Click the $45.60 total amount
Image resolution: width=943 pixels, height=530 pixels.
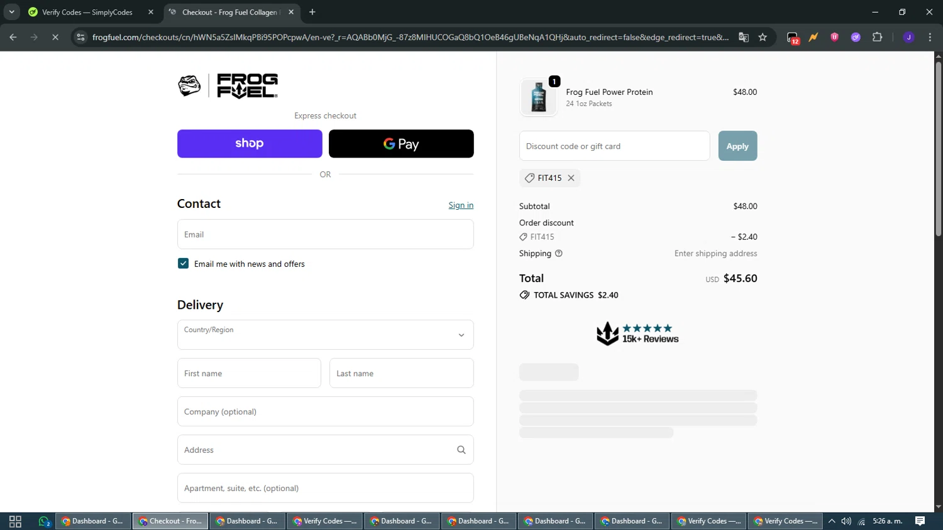740,278
